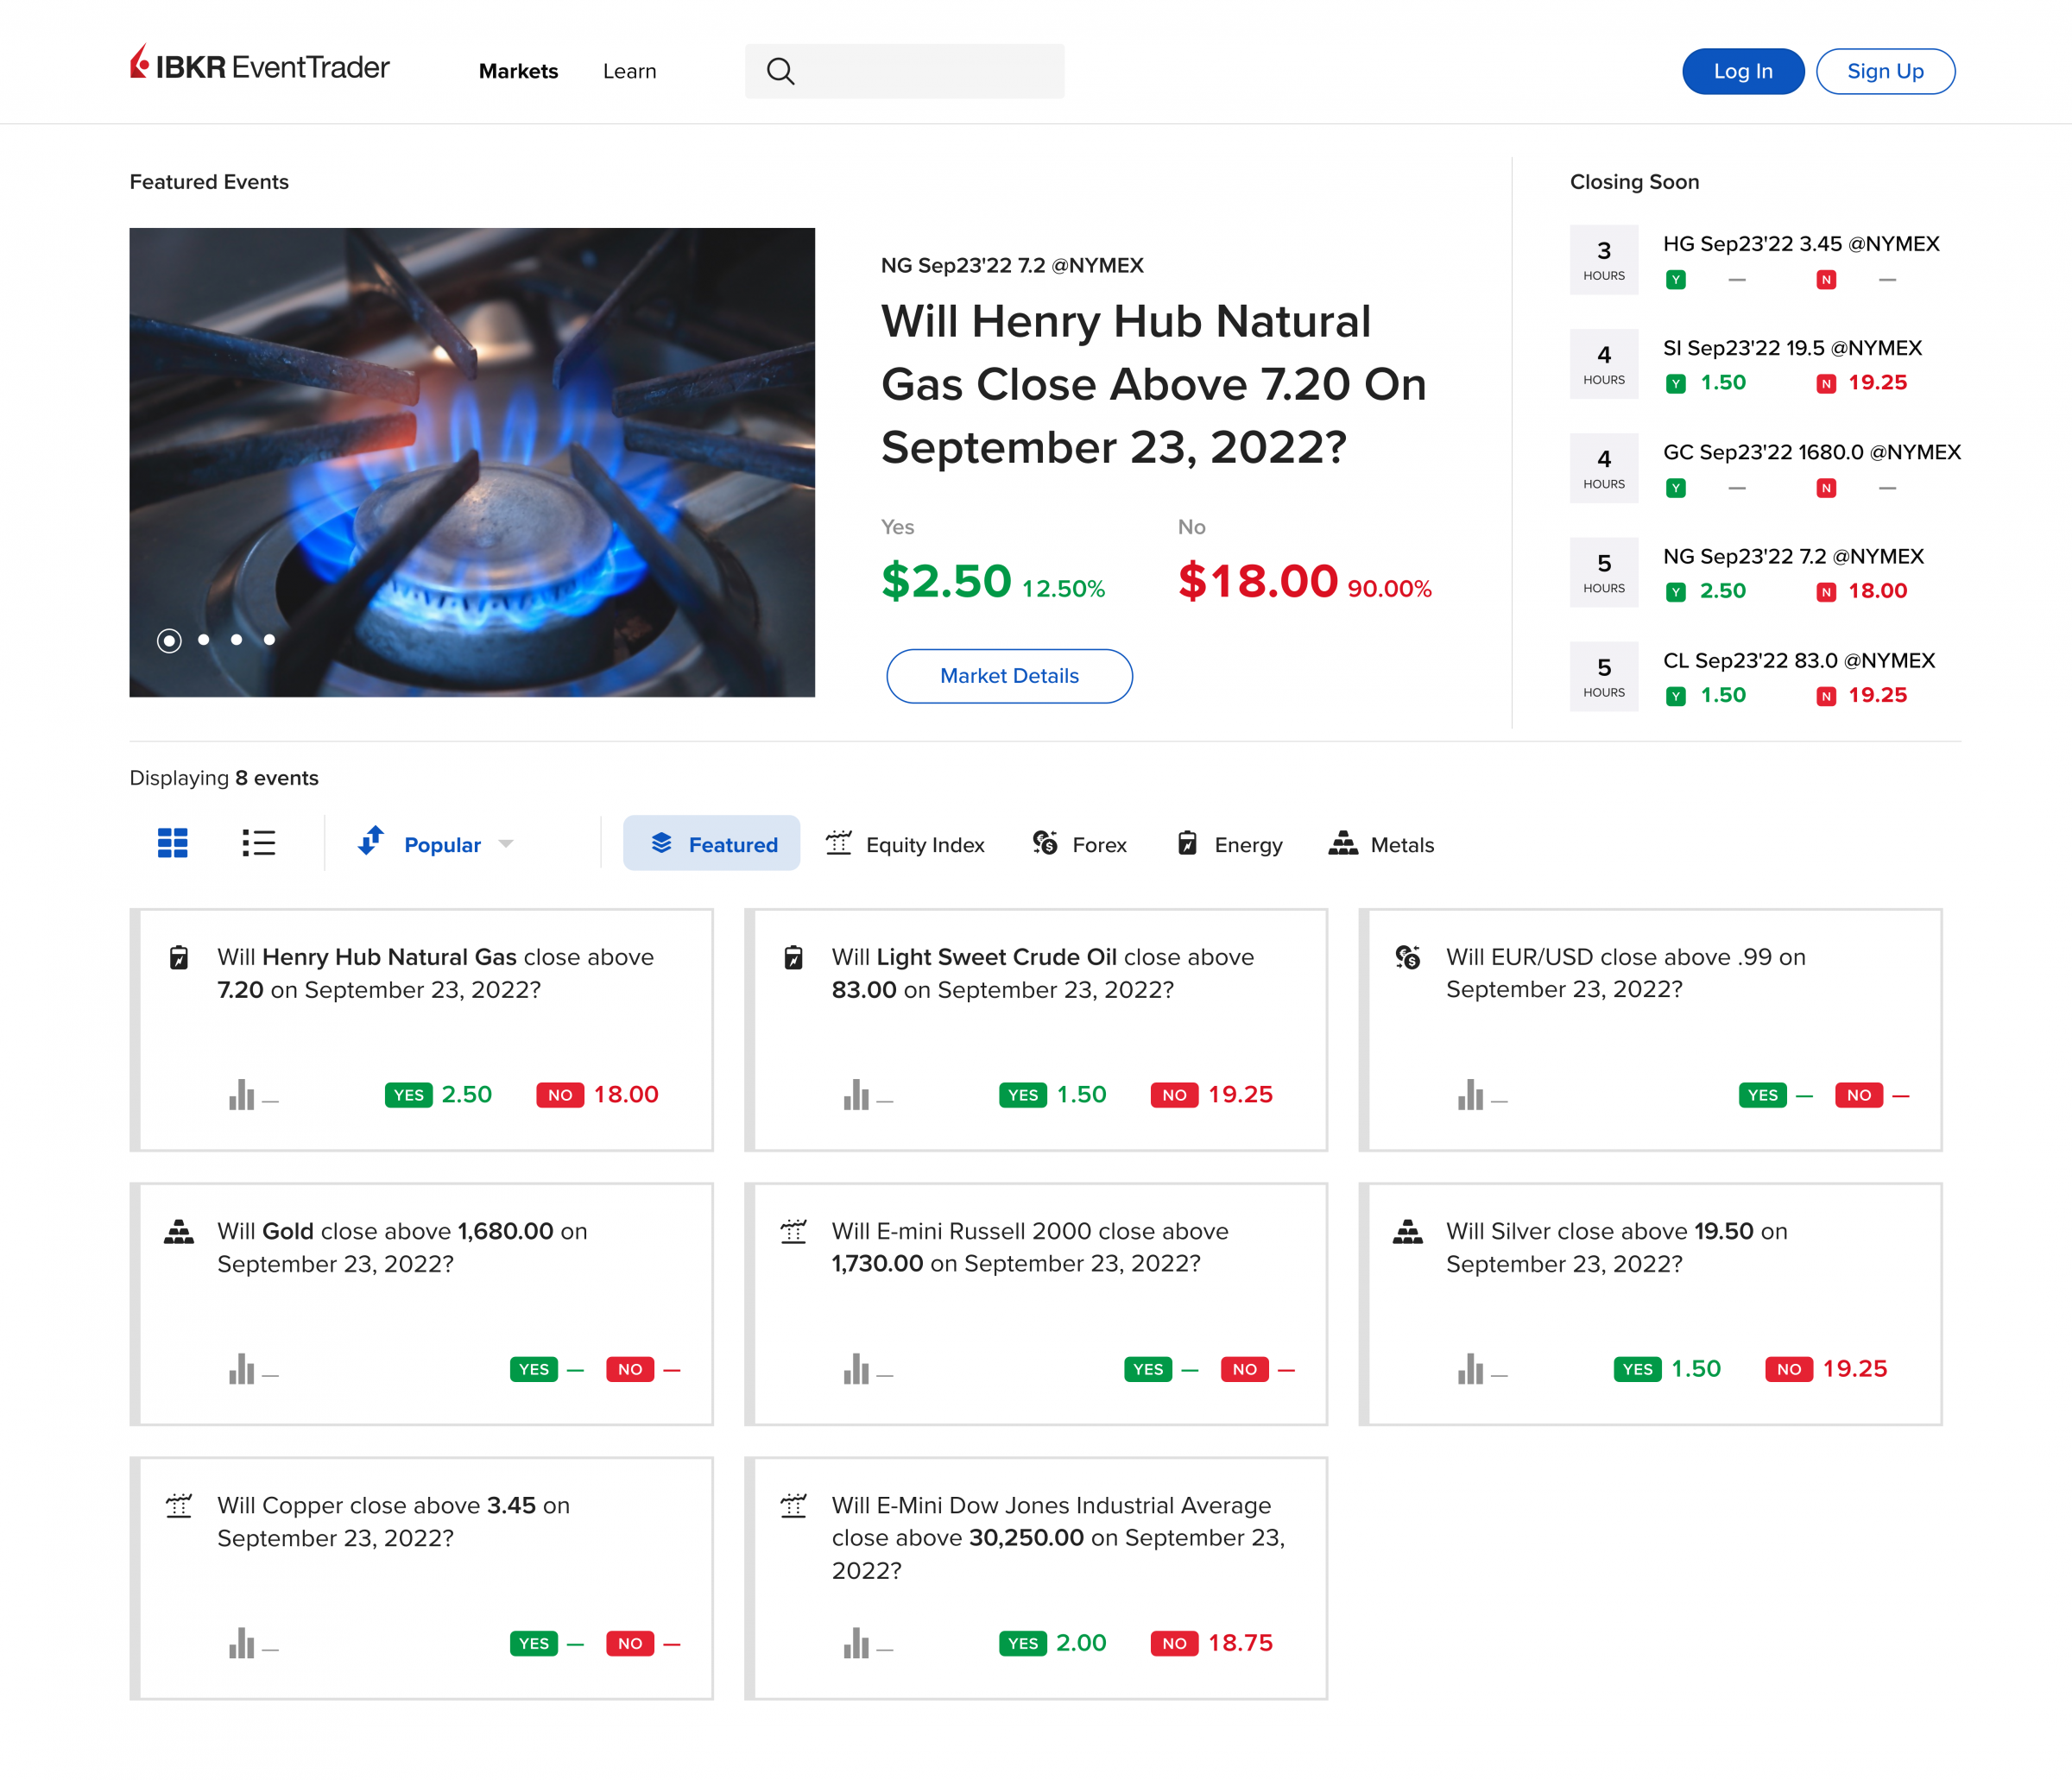
Task: Open NG Sep23'22 7.2 @NYMEX closing soon
Action: 1793,556
